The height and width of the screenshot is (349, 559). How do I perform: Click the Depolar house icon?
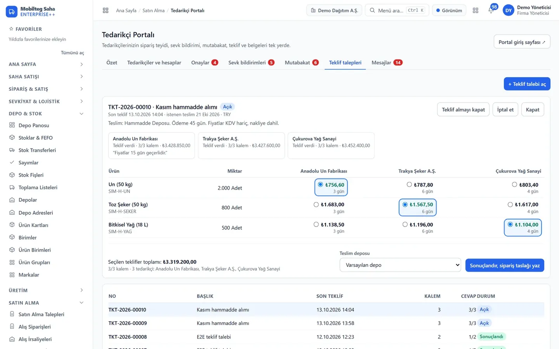coord(12,200)
